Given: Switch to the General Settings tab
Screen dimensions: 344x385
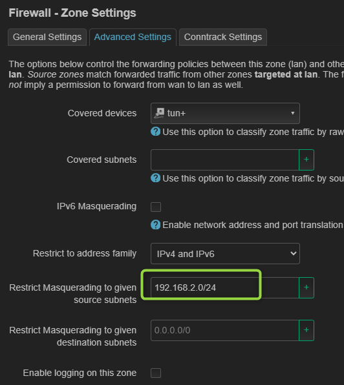Looking at the screenshot, I should [47, 37].
